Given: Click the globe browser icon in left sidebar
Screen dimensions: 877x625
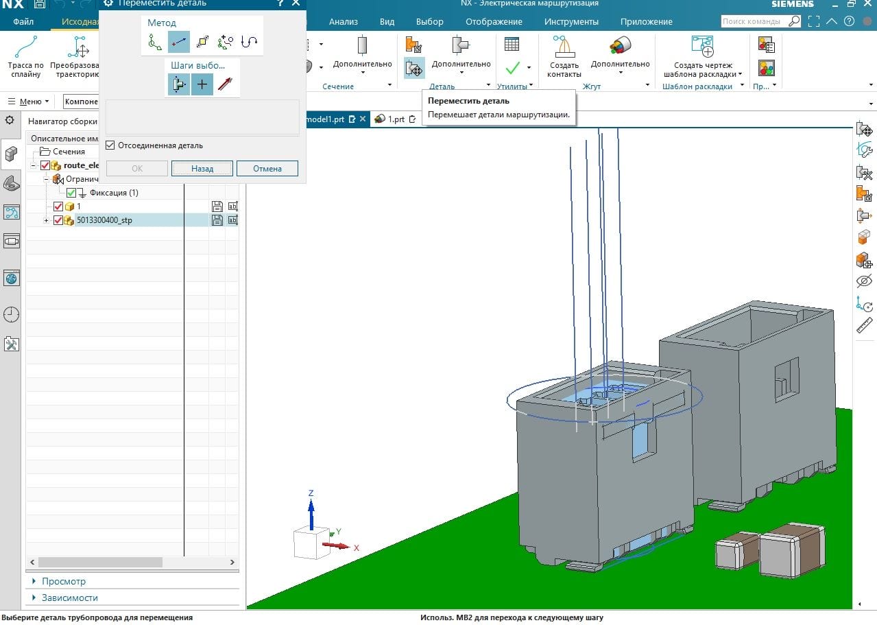Looking at the screenshot, I should (x=11, y=278).
